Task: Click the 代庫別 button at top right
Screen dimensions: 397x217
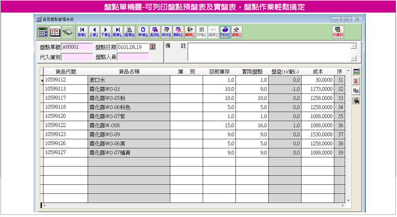Action: (337, 31)
